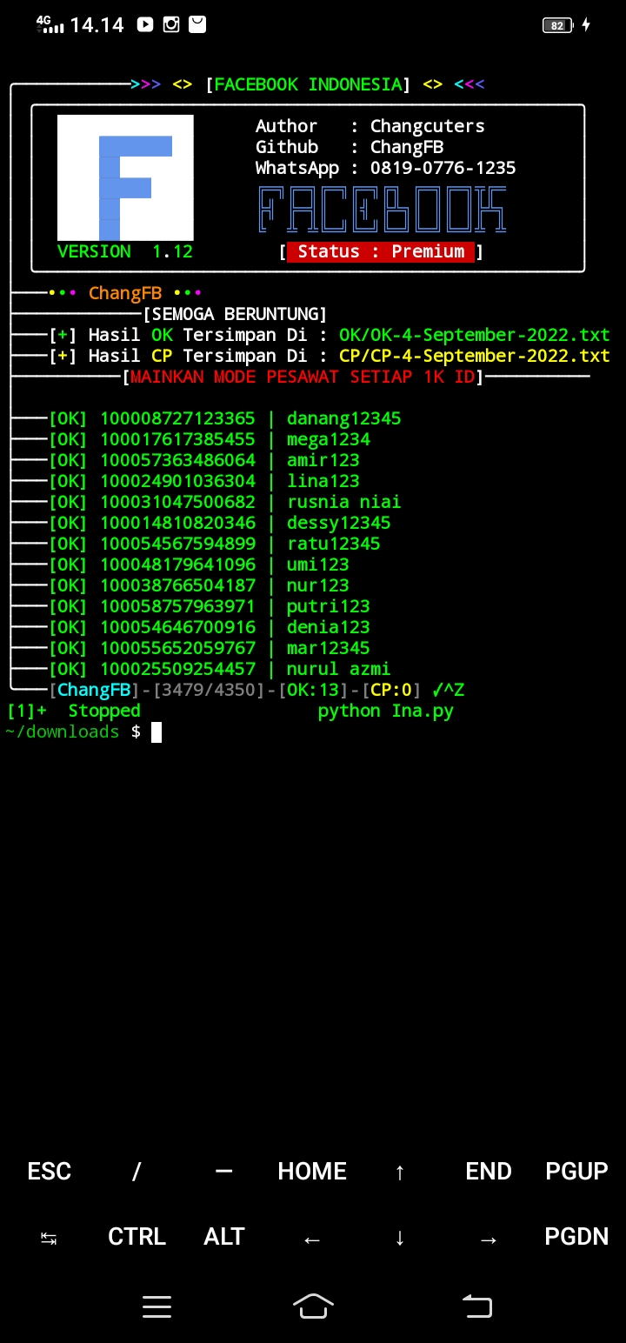Tap the large FACEBOOK ASCII art banner
Image resolution: width=626 pixels, height=1343 pixels.
pos(383,210)
